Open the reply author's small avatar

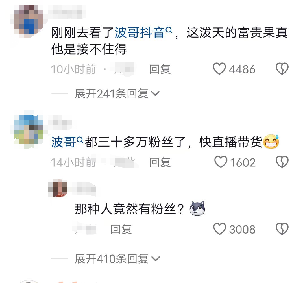[x=58, y=188]
